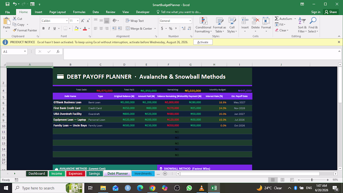
Task: Click the Share button
Action: click(x=331, y=12)
